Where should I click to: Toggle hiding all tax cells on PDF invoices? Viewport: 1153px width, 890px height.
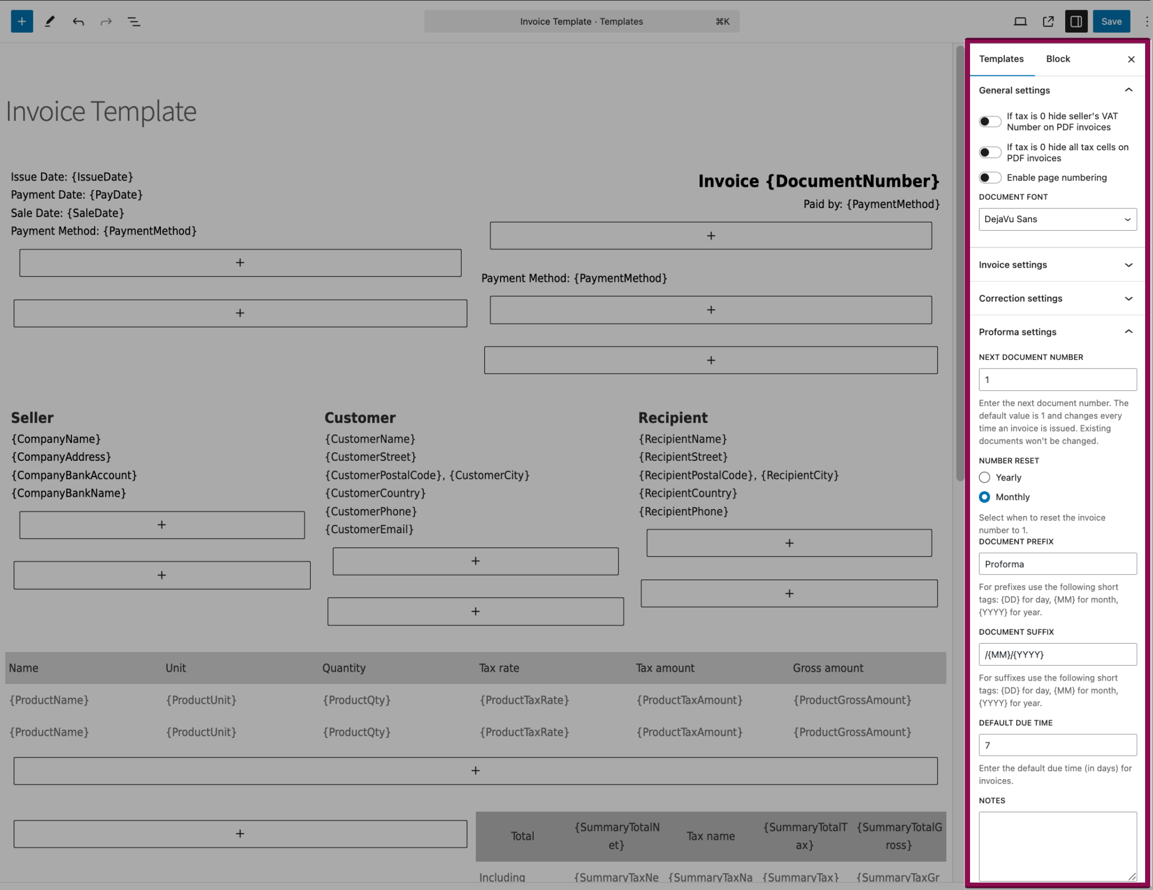pos(990,152)
